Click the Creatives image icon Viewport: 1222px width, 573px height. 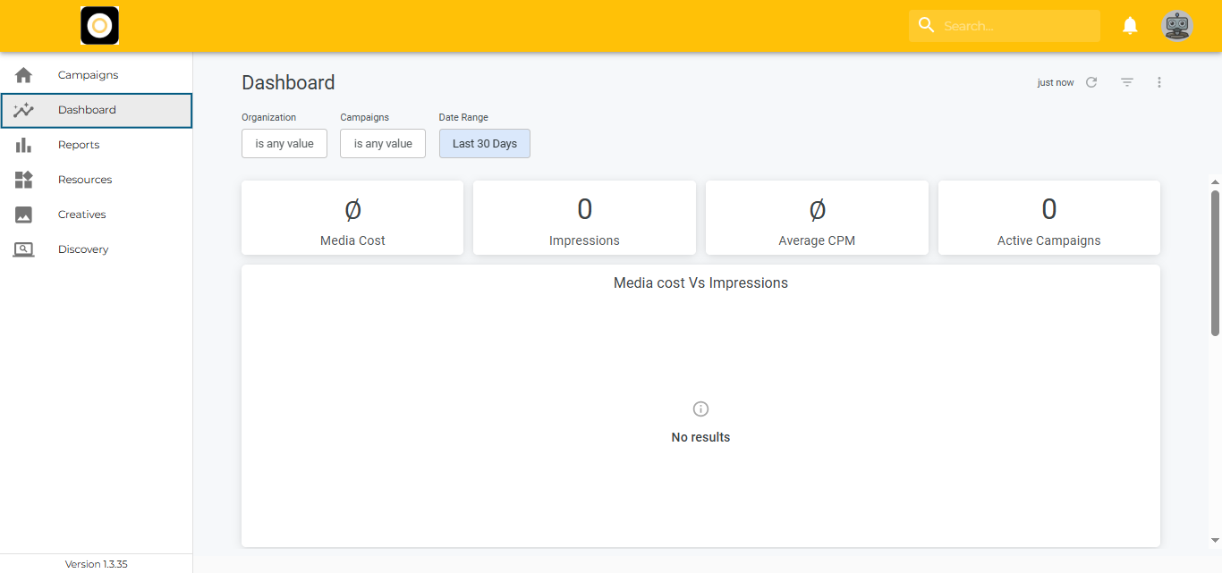(23, 215)
